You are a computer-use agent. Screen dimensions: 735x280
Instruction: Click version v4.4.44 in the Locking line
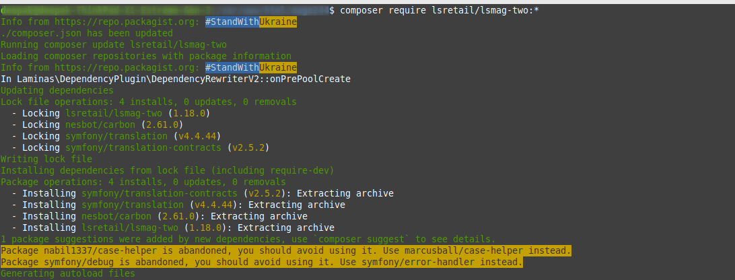(x=192, y=136)
